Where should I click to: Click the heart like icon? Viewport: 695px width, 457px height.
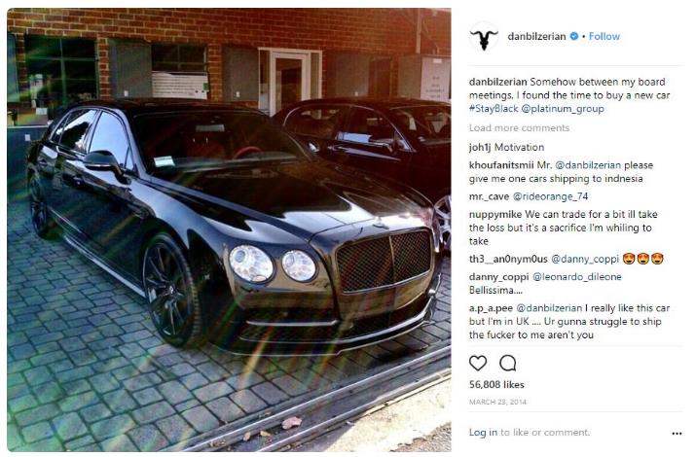(x=477, y=363)
